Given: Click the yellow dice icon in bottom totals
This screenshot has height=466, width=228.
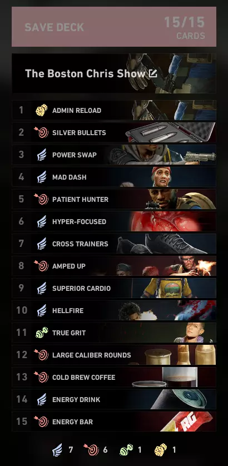Looking at the screenshot, I should click(161, 450).
